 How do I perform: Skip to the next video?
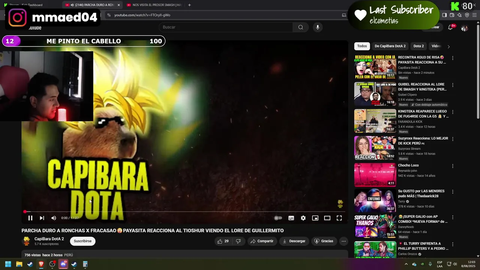42,218
